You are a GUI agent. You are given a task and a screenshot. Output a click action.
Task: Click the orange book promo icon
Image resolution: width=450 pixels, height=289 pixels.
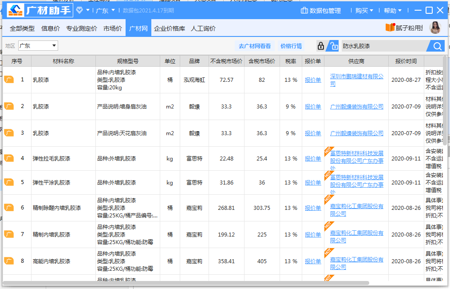(x=390, y=27)
